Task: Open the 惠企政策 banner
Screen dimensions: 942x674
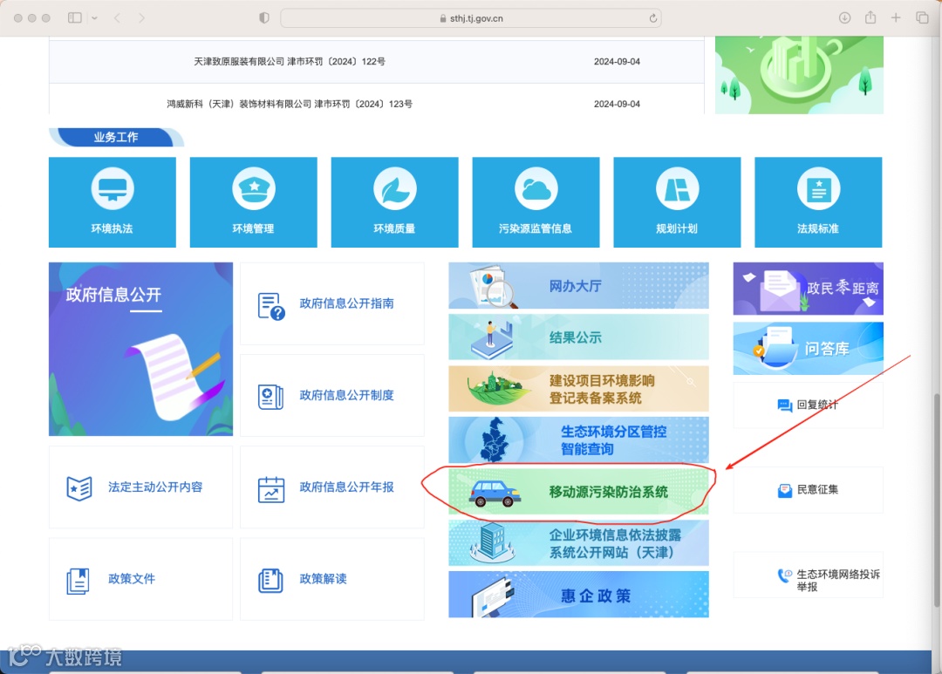Action: pyautogui.click(x=578, y=594)
